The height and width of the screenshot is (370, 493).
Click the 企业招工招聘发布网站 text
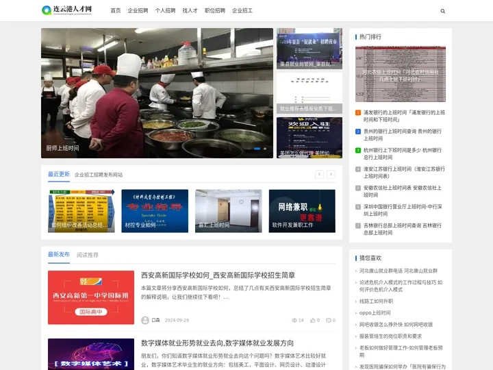tap(99, 175)
